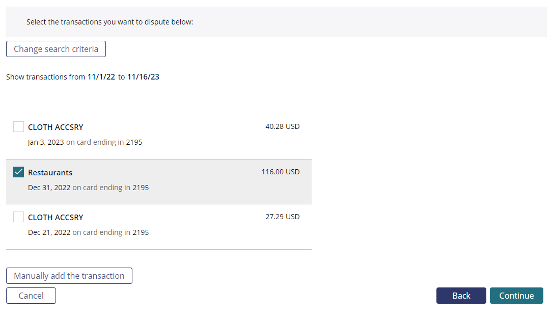Select the Restaurants transaction name
Viewport: 551px width, 317px height.
[x=50, y=172]
